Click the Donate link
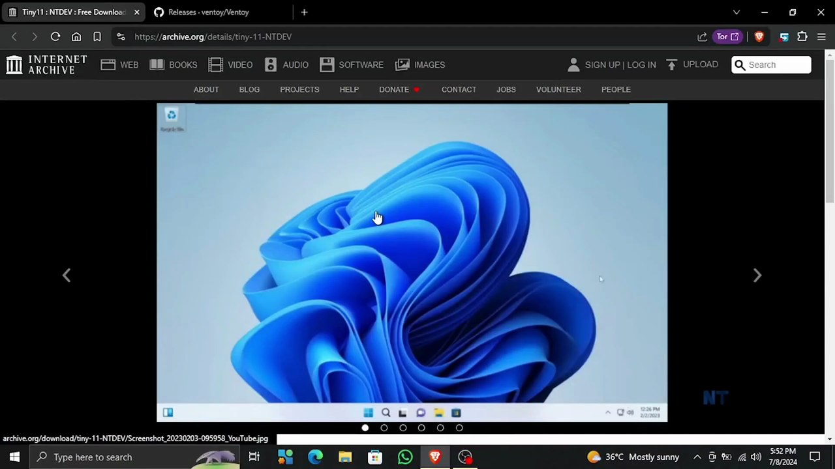The width and height of the screenshot is (835, 469). point(399,89)
